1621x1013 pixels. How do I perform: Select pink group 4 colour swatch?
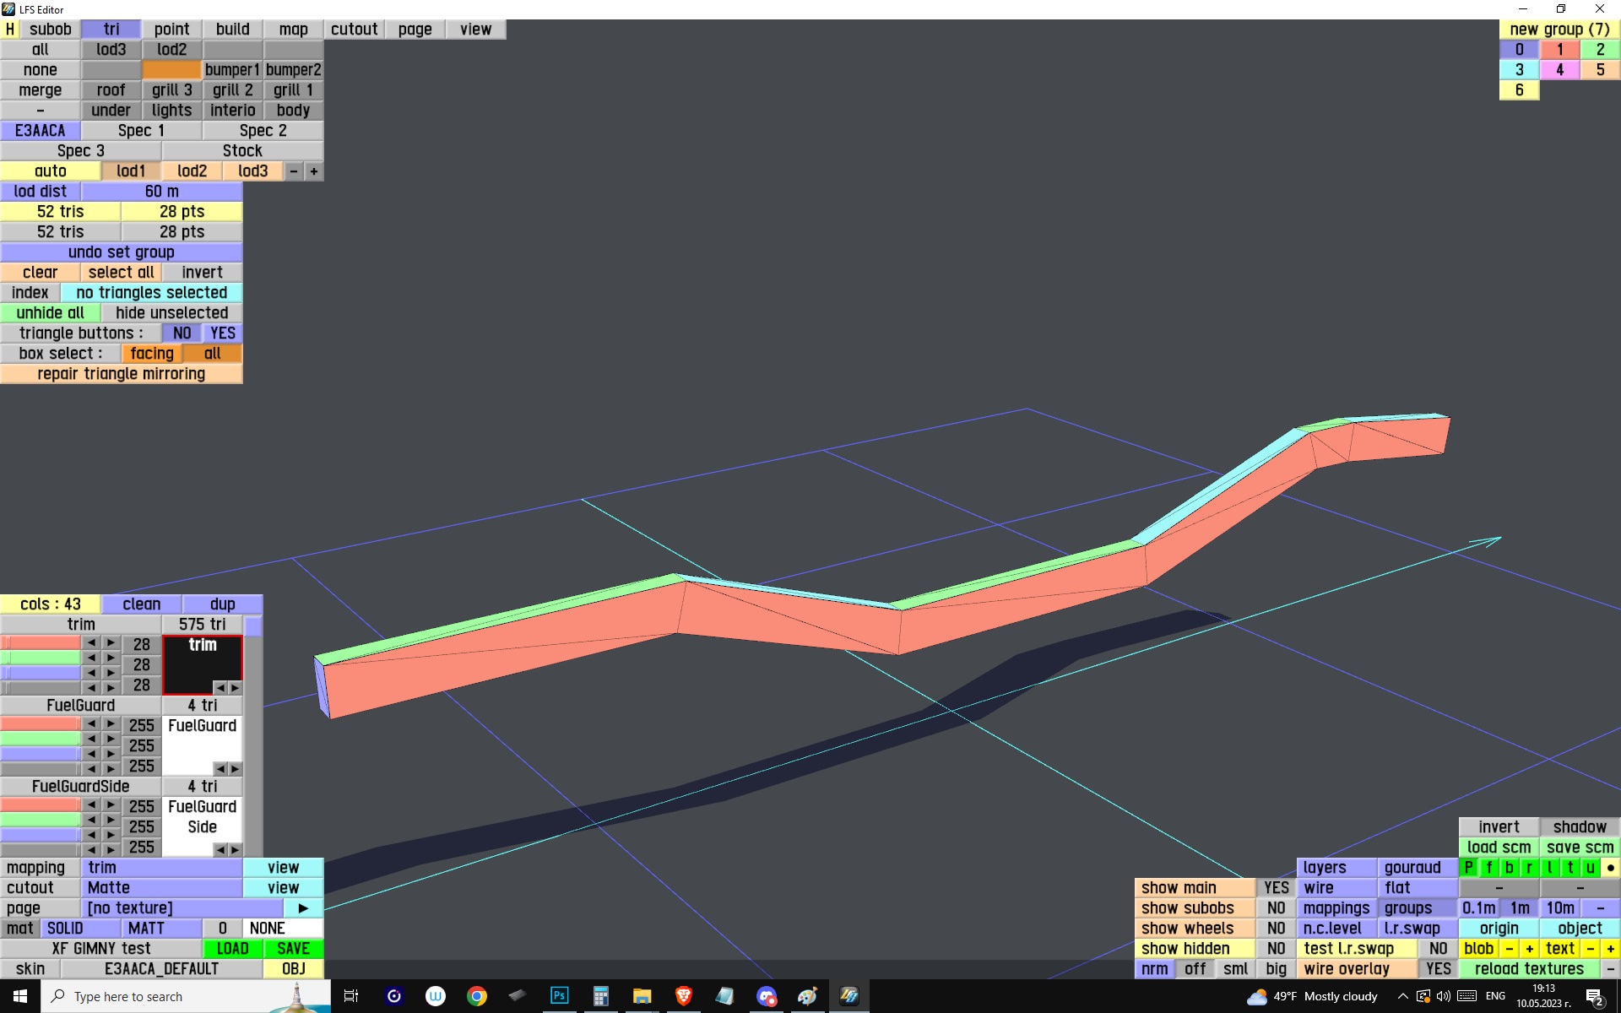[1559, 70]
